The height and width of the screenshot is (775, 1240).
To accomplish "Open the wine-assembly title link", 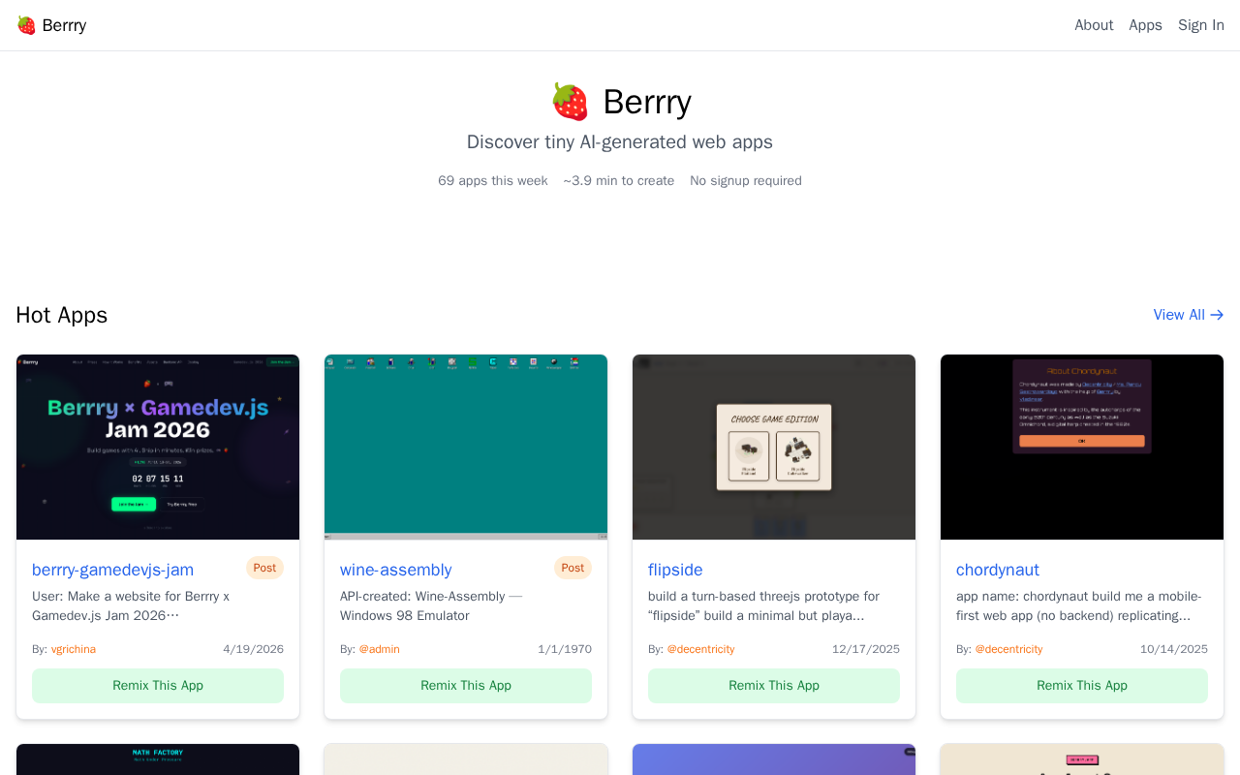I will click(395, 570).
